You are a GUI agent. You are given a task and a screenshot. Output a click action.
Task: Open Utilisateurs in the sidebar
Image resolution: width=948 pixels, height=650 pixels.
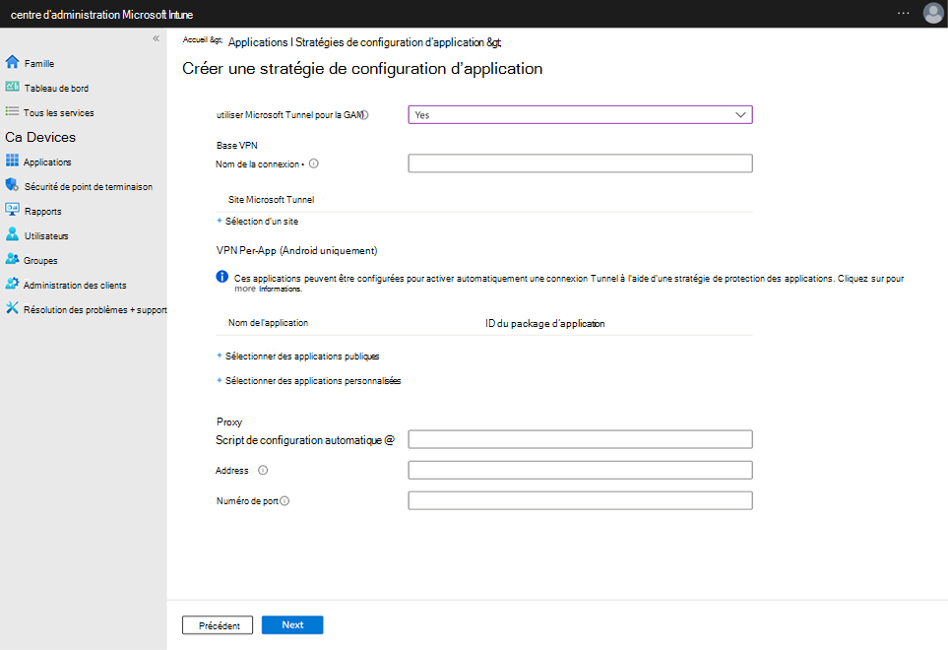tap(46, 235)
